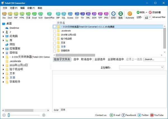168x119 pixels.
Task: Click 添加收藏 add favorite button
Action: [x=155, y=12]
